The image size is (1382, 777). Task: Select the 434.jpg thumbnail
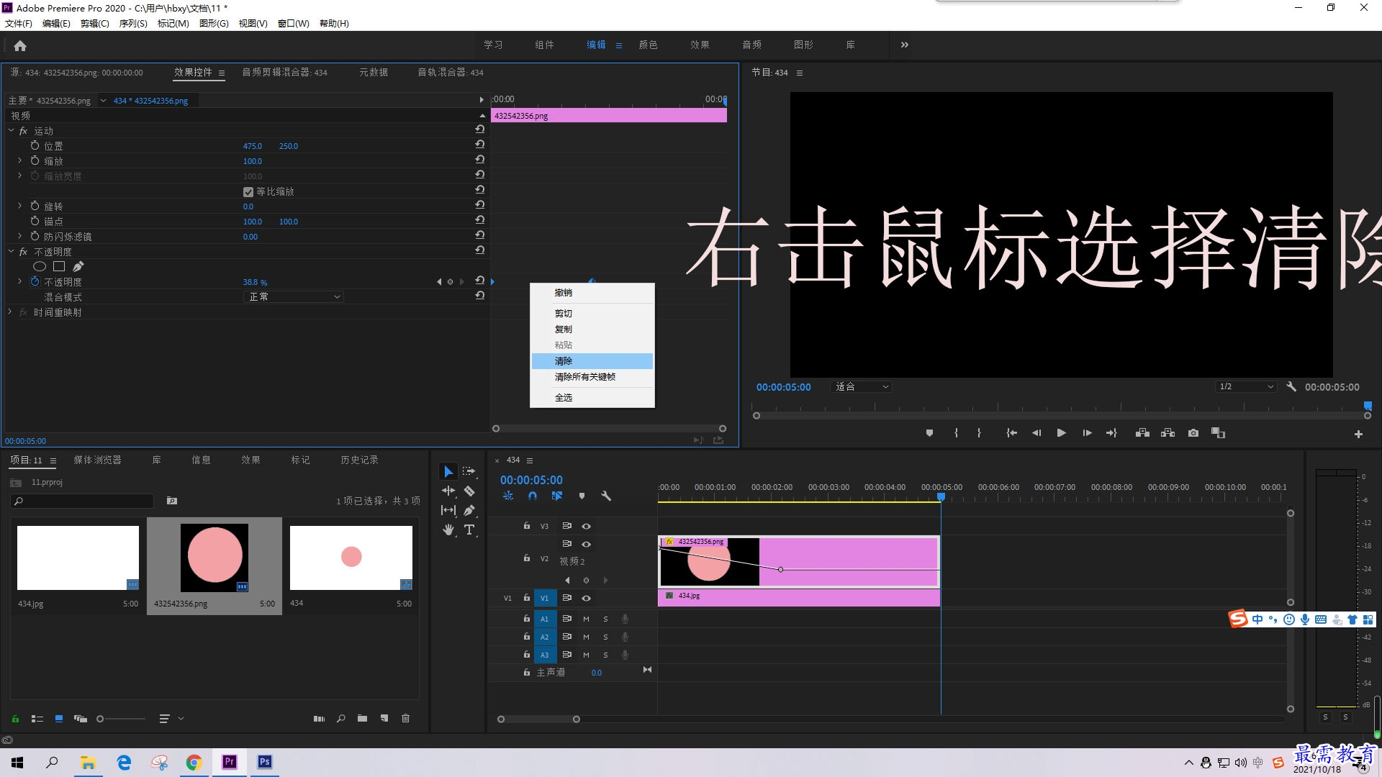pos(78,558)
